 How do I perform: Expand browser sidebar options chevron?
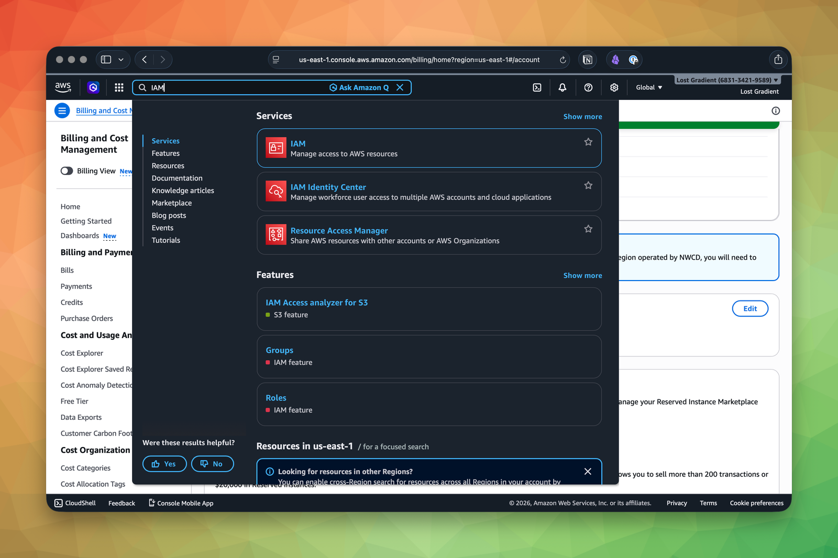[121, 60]
